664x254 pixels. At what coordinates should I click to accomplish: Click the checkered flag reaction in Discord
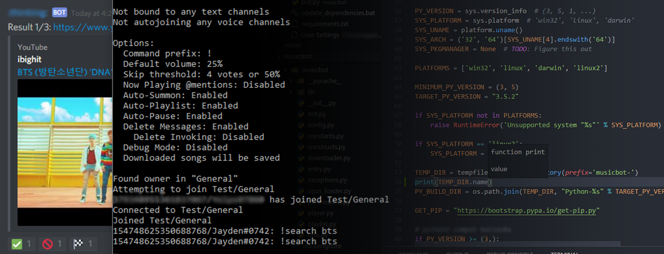84,244
